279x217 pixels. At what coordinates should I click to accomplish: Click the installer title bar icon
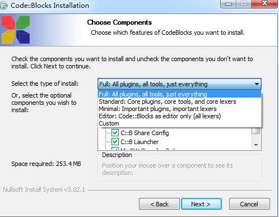coord(3,5)
